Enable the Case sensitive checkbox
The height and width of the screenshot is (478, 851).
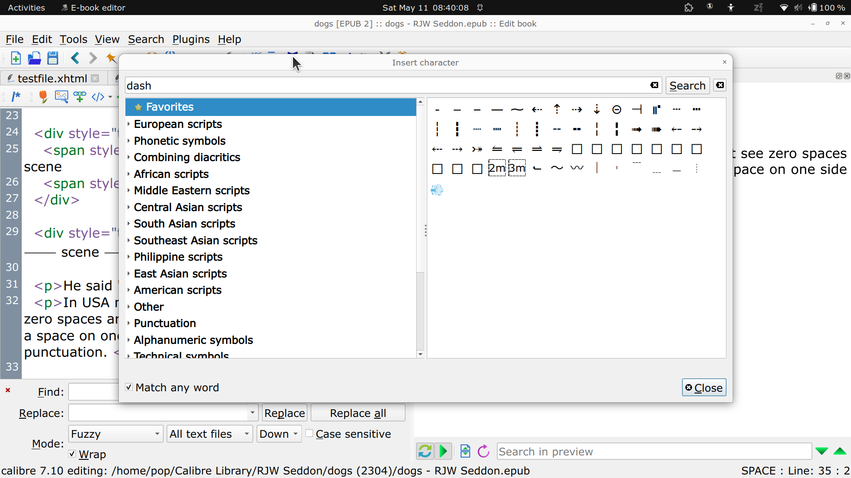point(309,434)
